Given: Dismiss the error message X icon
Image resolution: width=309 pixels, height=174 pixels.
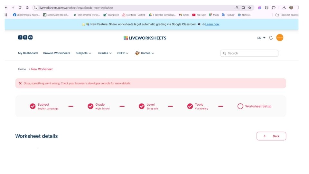Looking at the screenshot, I should tap(20, 83).
